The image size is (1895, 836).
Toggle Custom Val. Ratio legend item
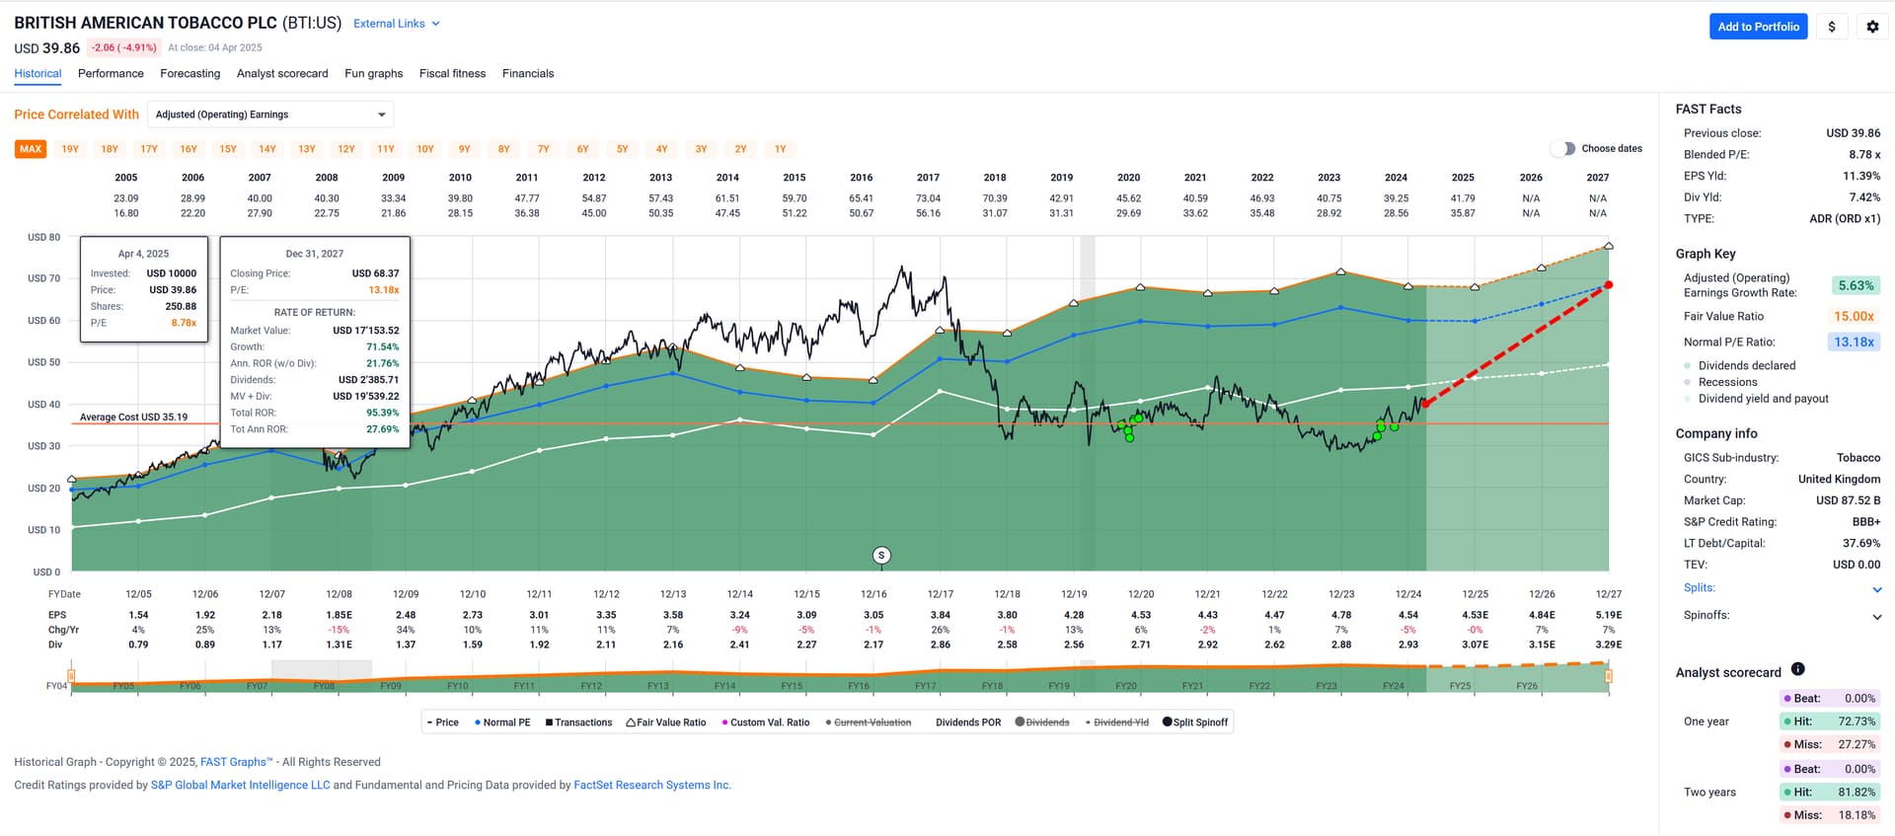[x=766, y=722]
